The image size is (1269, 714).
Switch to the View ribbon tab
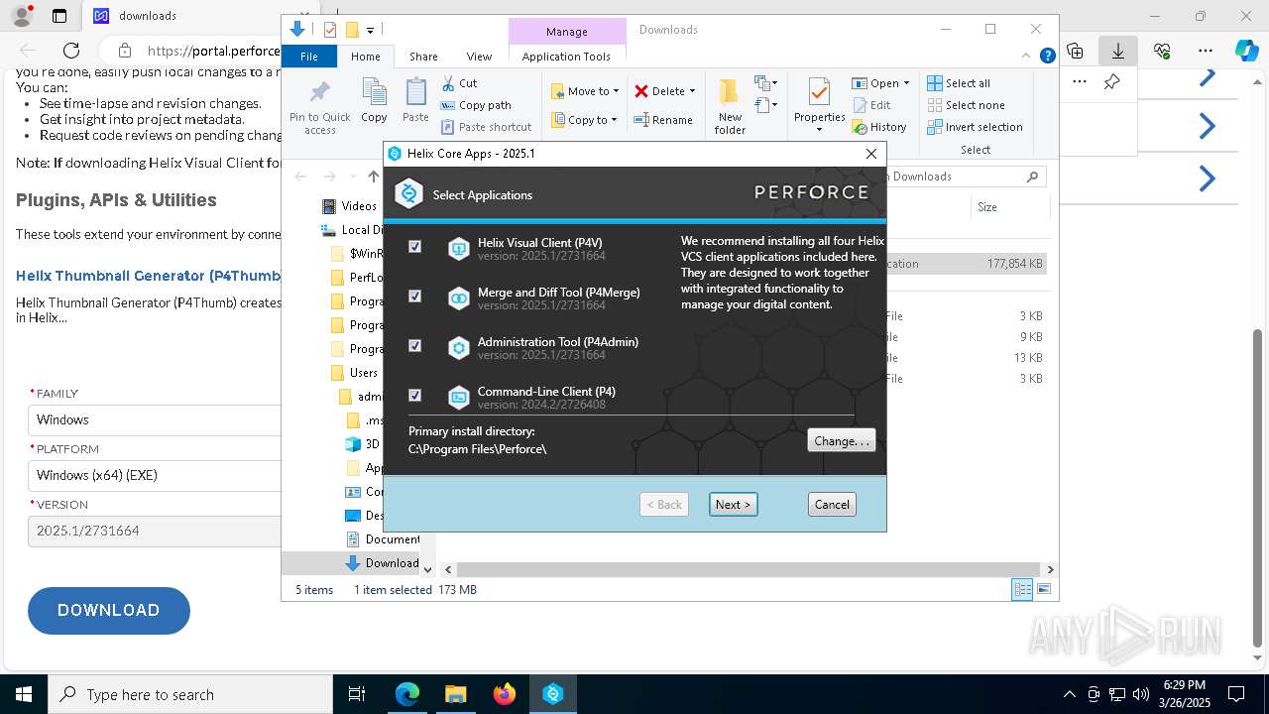coord(479,57)
